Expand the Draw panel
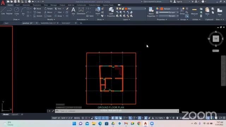Viewport: 226px width, 127px height. 16,19
